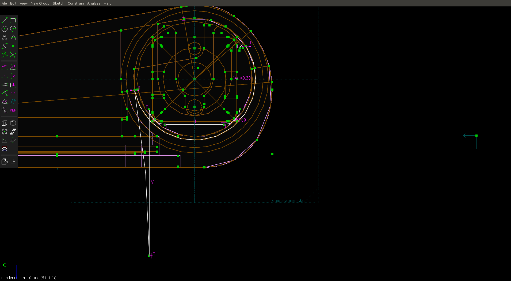
Task: Select the 0.30 dimension label
Action: click(x=246, y=78)
